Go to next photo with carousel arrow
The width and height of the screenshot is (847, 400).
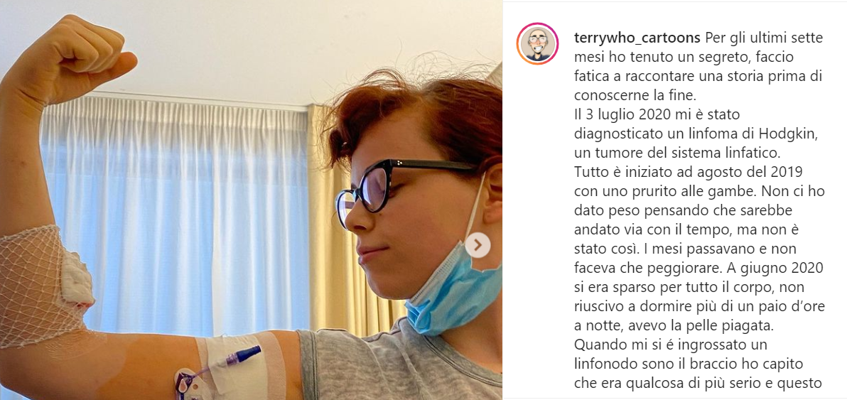point(478,245)
